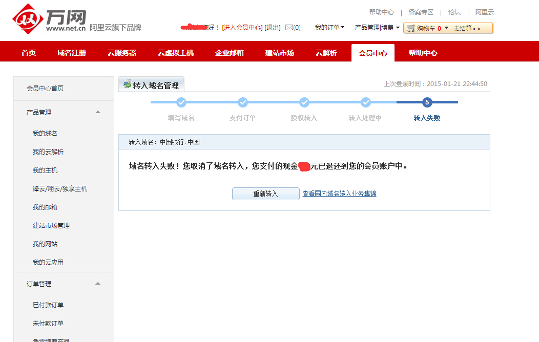Click the 退出 logout link

tap(273, 28)
